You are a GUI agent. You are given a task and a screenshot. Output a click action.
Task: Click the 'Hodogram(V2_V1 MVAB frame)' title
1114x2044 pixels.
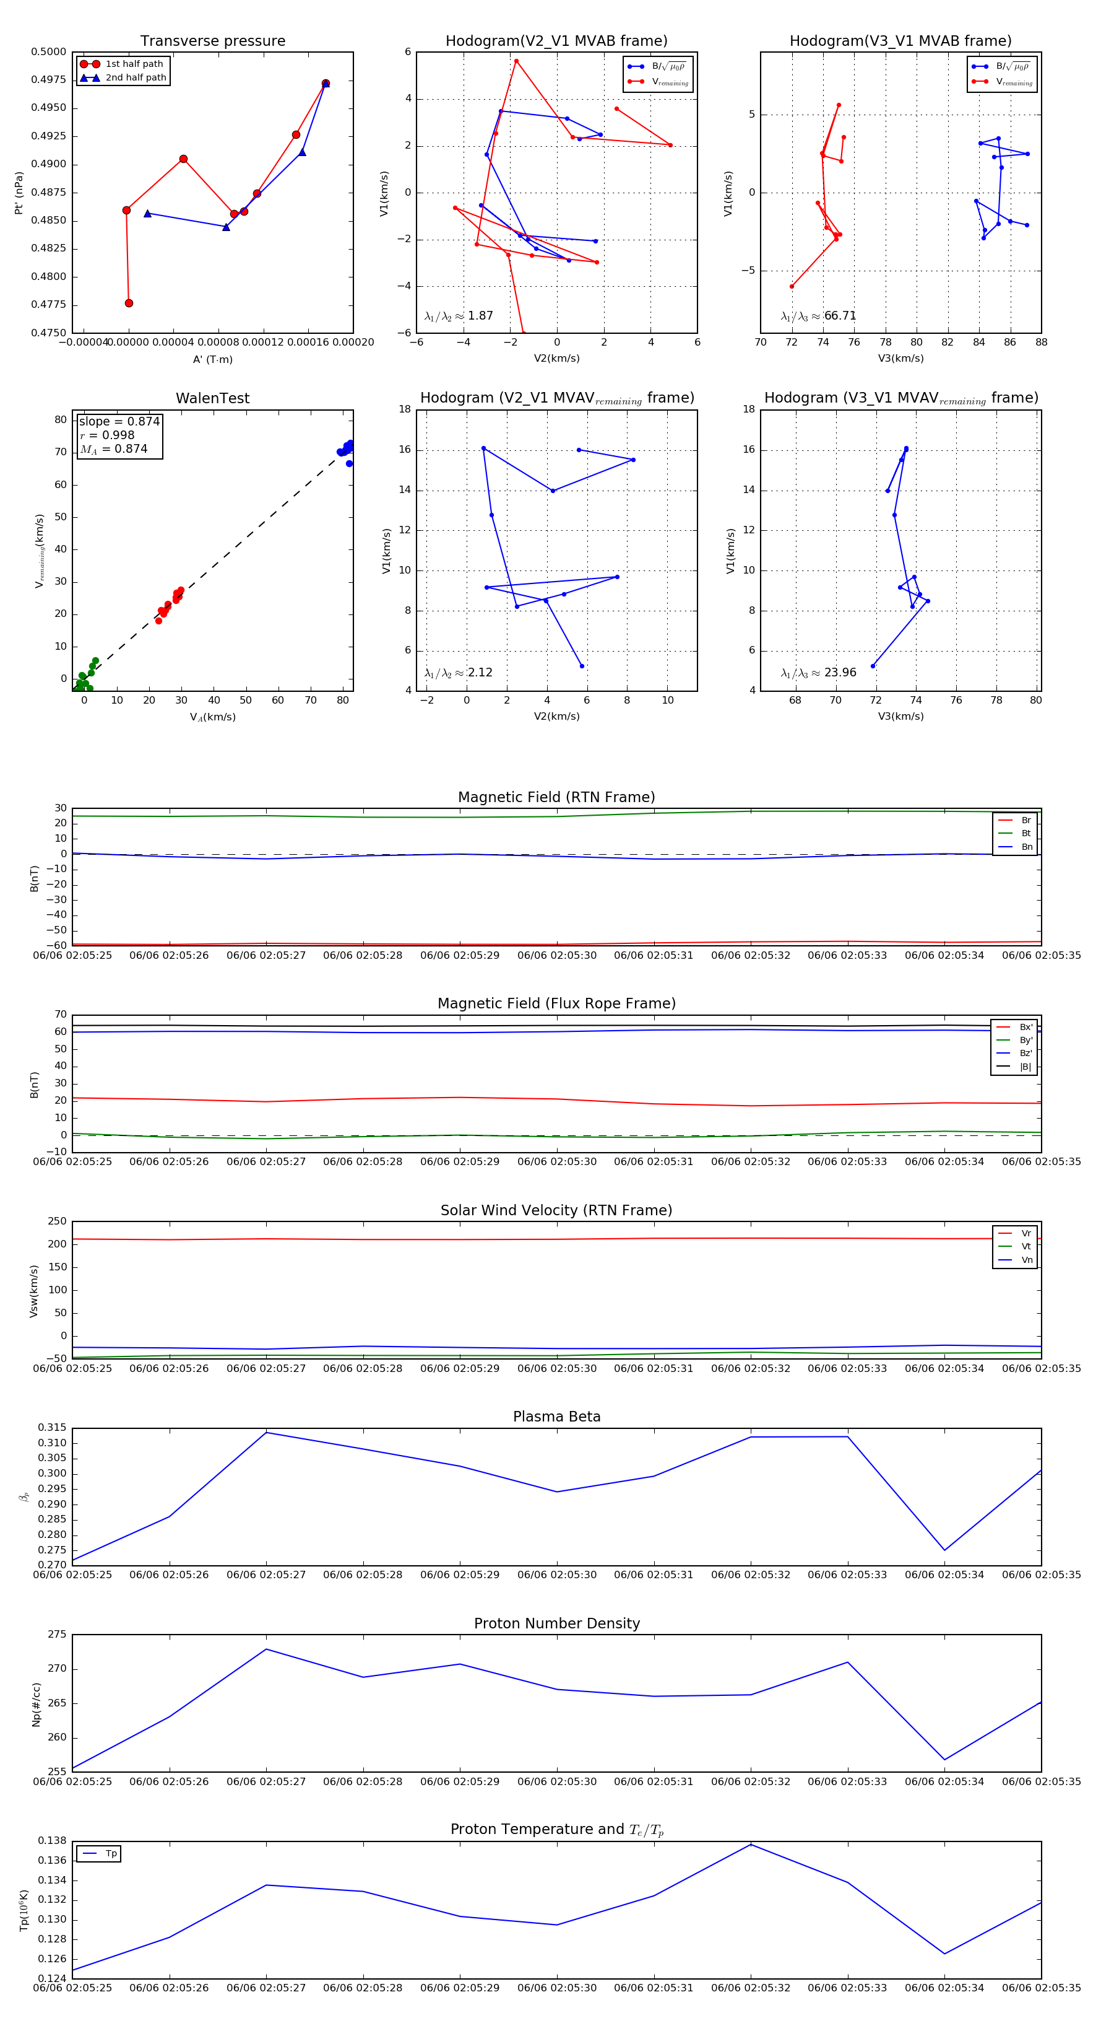pos(556,41)
